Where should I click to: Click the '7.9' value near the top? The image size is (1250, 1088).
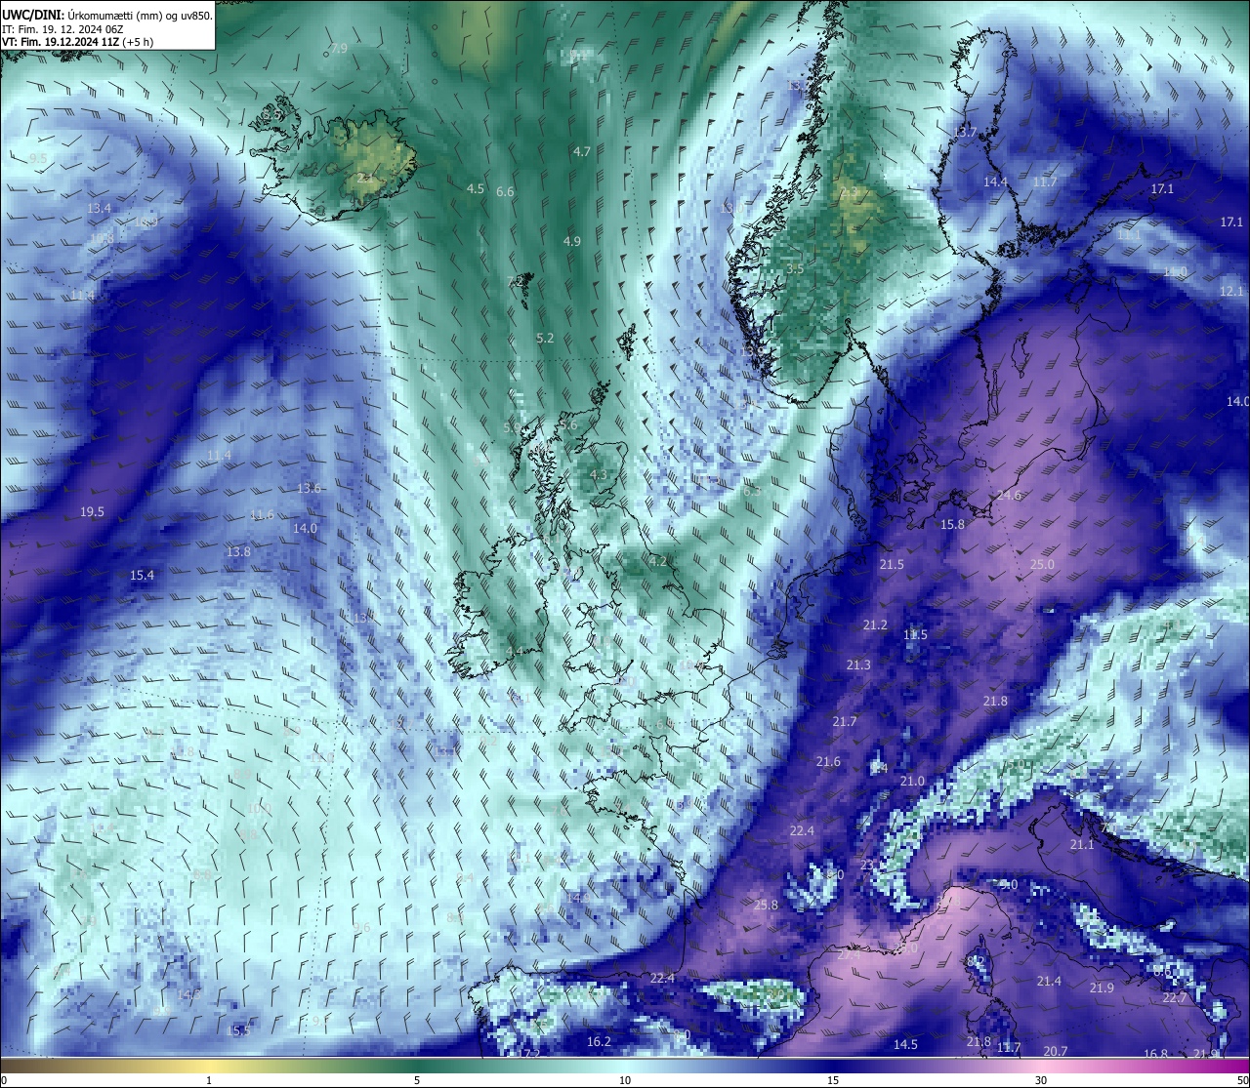pos(339,49)
